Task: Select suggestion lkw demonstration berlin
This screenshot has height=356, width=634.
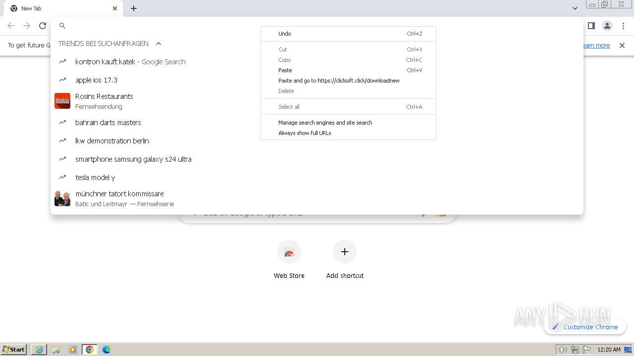Action: click(317, 141)
